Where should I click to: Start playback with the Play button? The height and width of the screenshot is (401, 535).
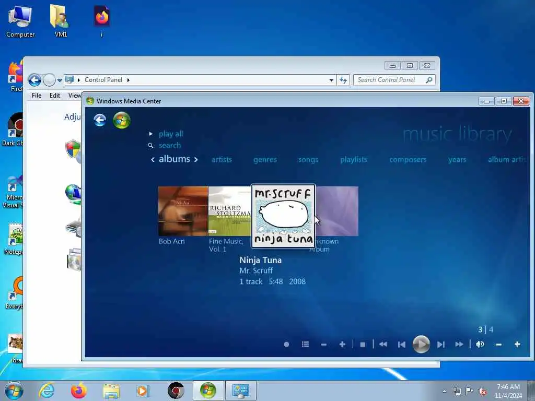click(421, 345)
